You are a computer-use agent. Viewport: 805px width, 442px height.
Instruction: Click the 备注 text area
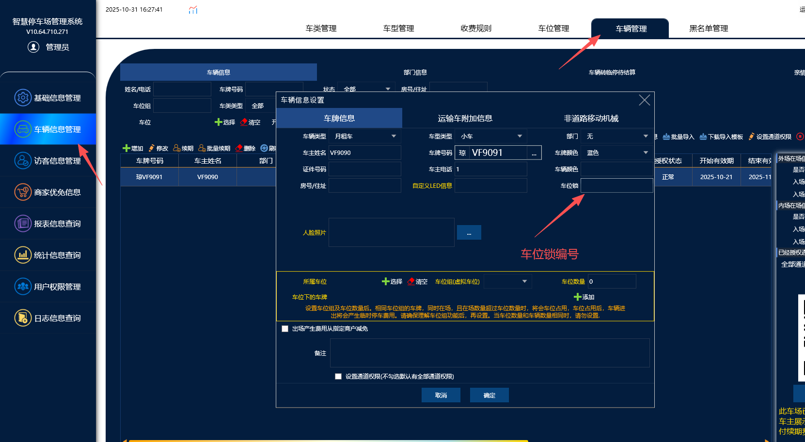(x=490, y=353)
